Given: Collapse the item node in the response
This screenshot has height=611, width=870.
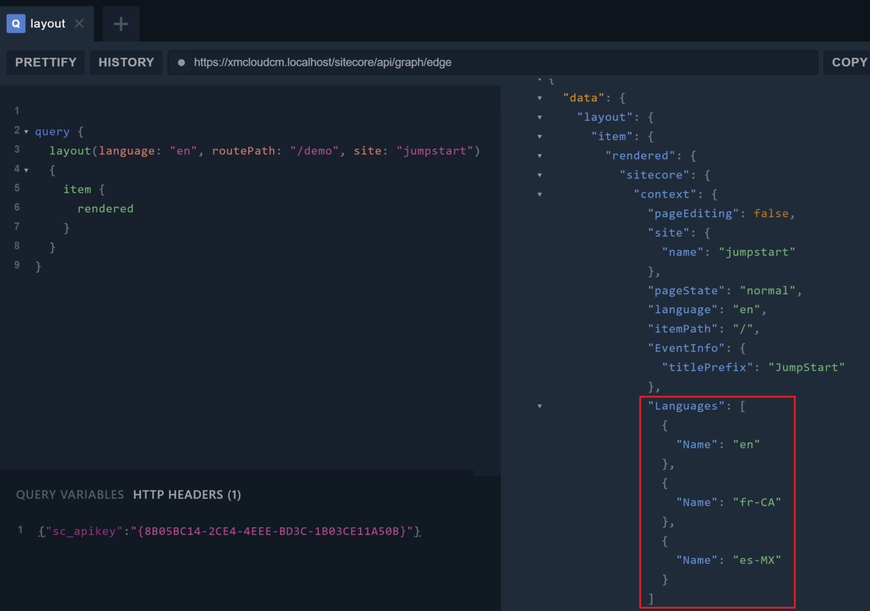Looking at the screenshot, I should 540,136.
